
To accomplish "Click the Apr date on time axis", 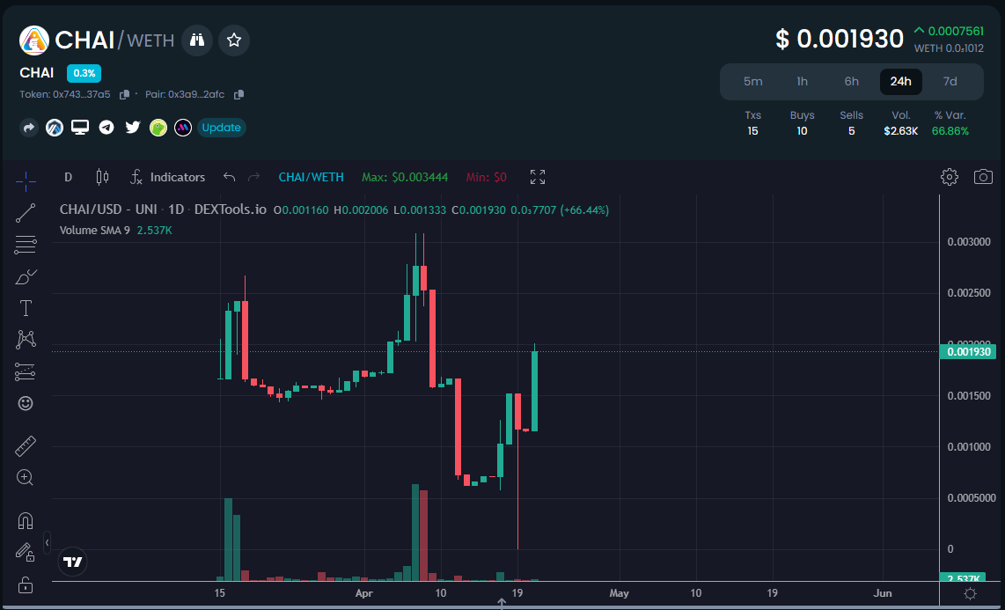I will point(363,593).
